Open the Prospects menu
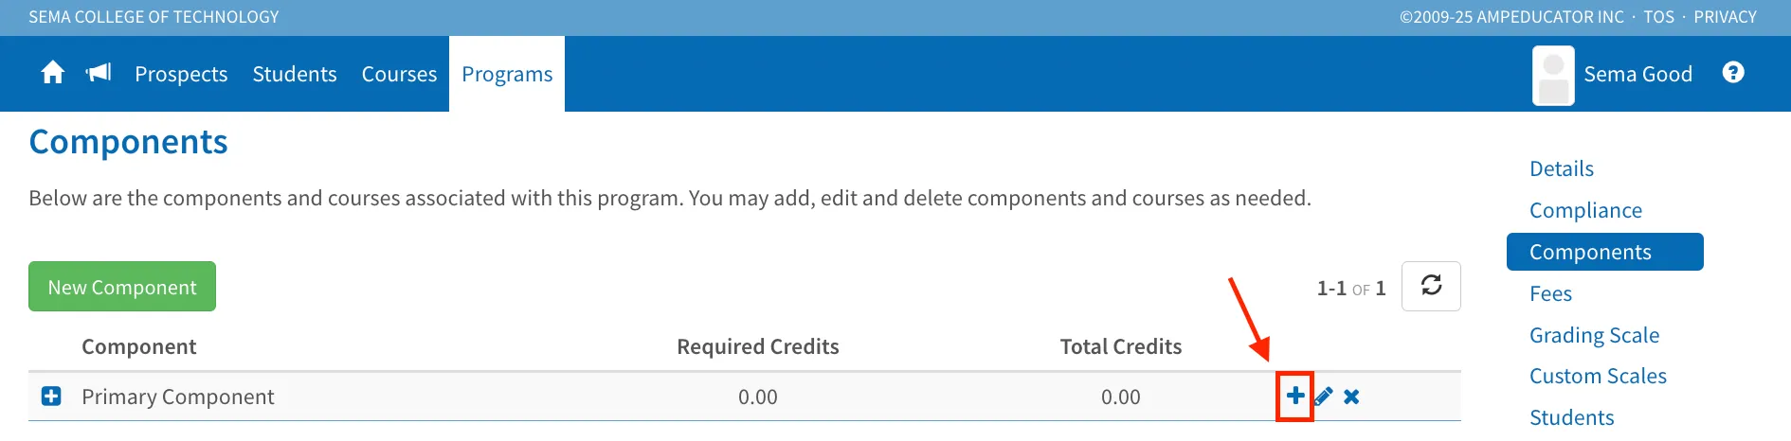 tap(181, 74)
